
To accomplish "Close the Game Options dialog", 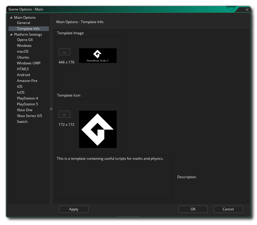I will pyautogui.click(x=247, y=10).
